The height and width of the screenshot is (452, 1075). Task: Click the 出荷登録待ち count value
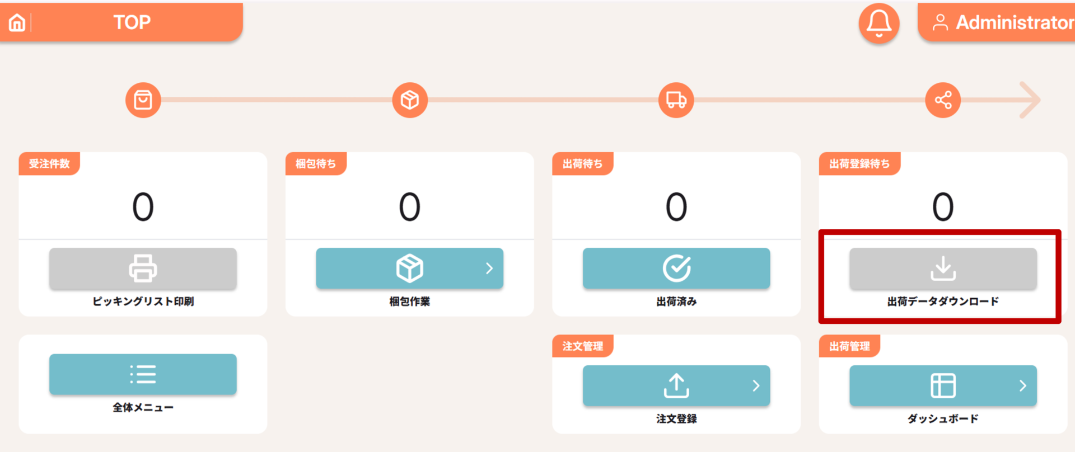click(x=943, y=207)
